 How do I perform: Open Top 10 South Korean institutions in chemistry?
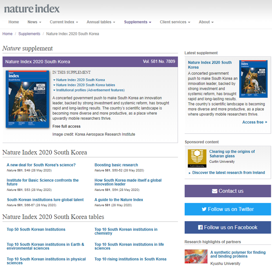click(126, 231)
